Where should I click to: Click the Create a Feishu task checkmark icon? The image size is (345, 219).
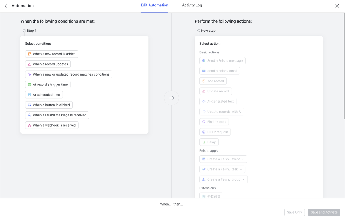click(204, 170)
